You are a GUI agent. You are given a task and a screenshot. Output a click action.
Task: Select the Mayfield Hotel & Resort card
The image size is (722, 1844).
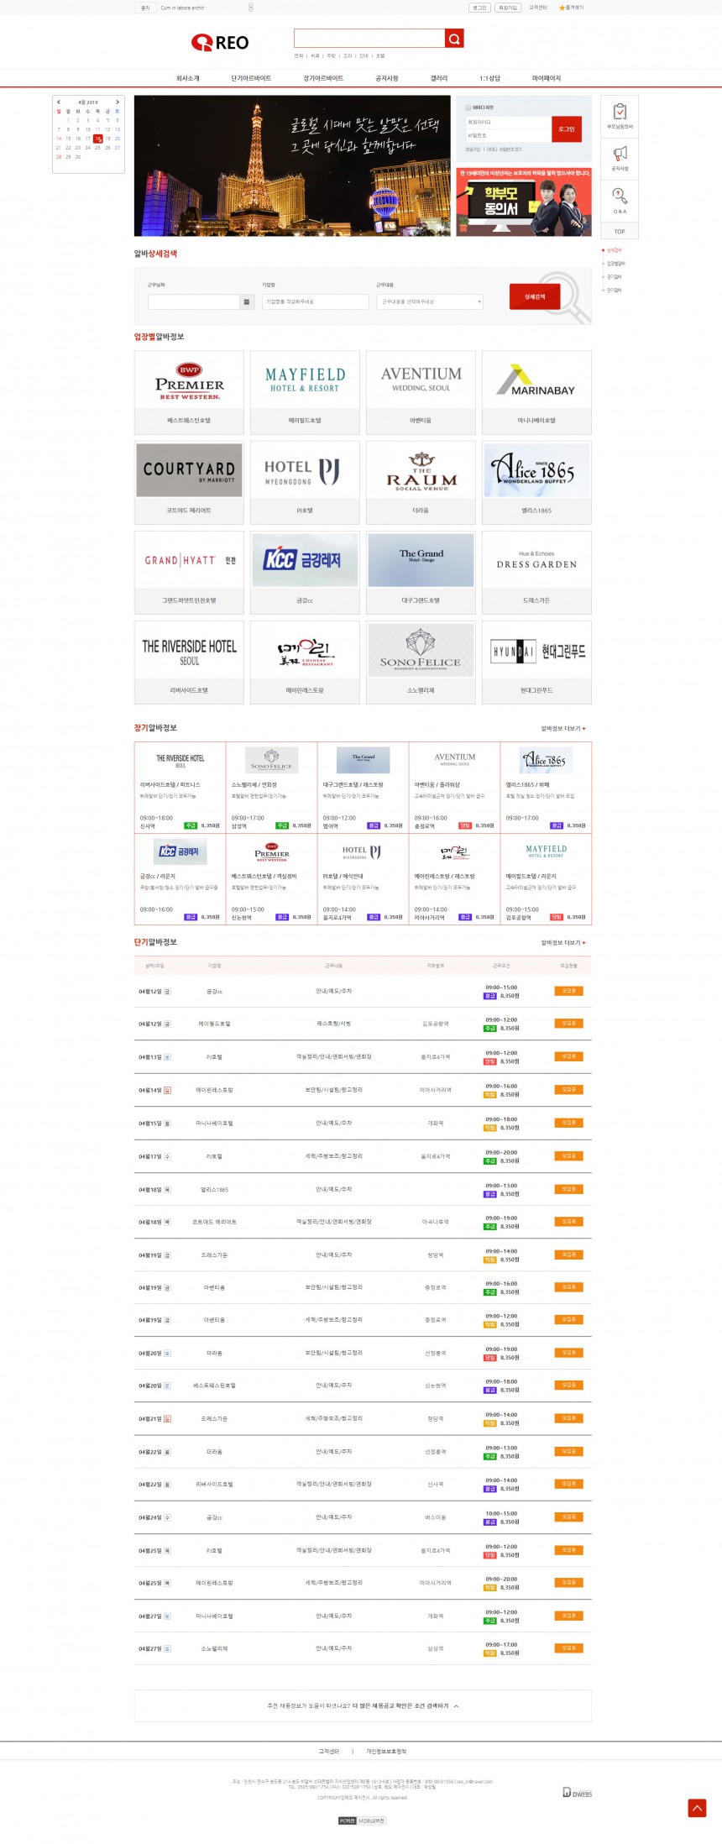305,391
